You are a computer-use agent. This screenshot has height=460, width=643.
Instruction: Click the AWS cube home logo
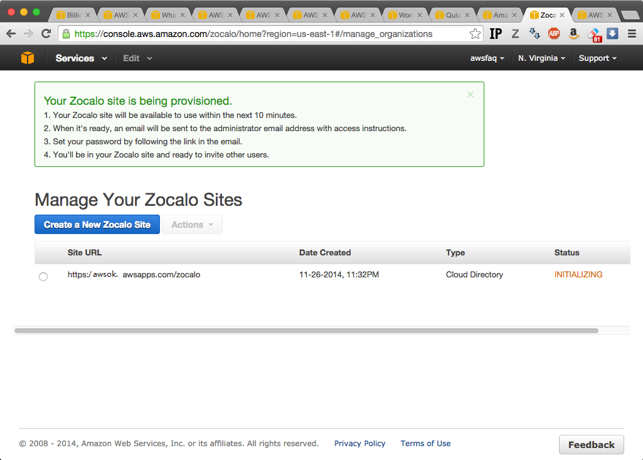[28, 58]
